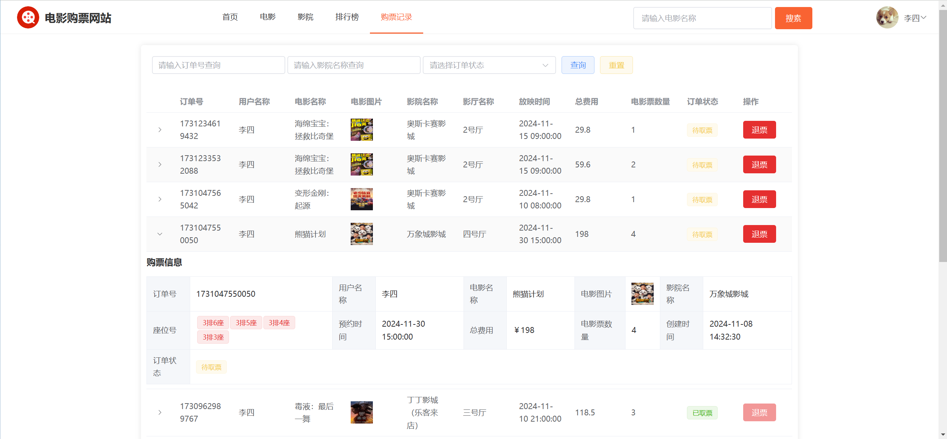
Task: Open the 李四 user menu arrow
Action: click(x=924, y=17)
